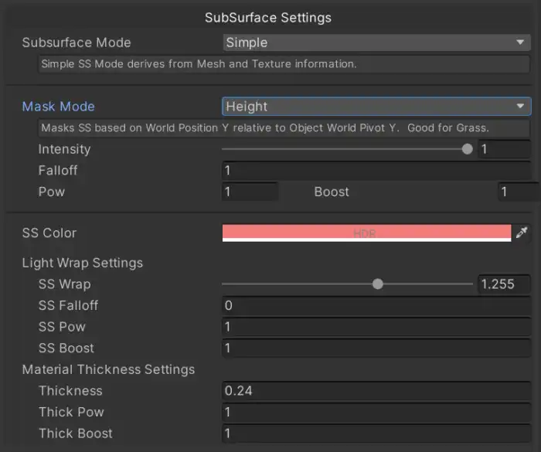The image size is (541, 452).
Task: Click the Thickness input field
Action: [x=376, y=391]
